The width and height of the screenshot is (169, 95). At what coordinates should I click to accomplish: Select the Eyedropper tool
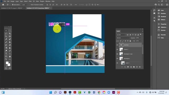[x=6, y=39]
